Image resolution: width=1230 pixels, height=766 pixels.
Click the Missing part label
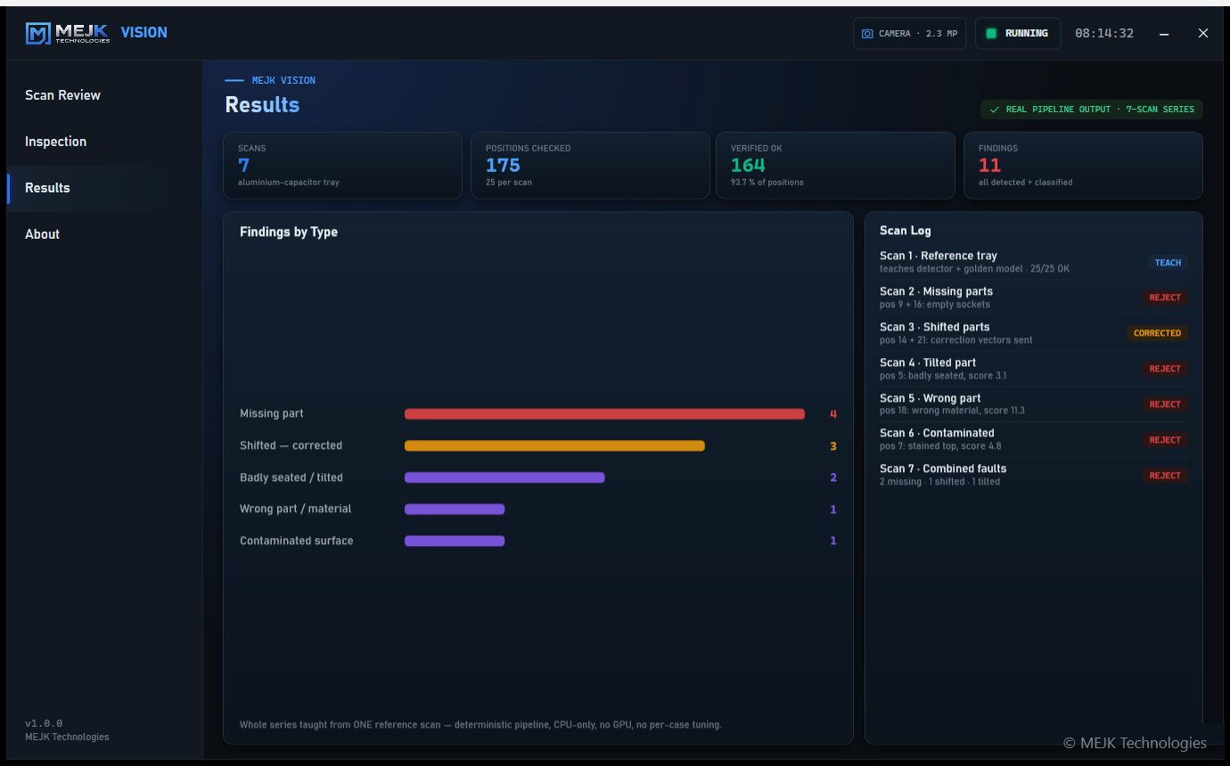[272, 414]
